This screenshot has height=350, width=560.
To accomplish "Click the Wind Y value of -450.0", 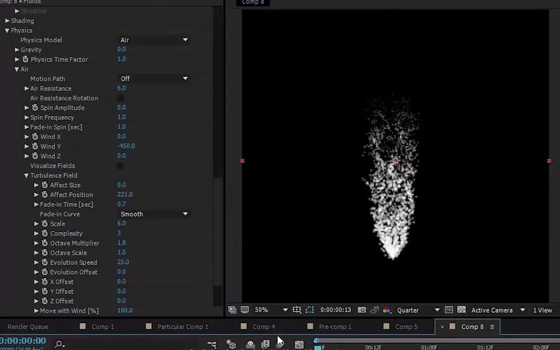I will click(126, 146).
